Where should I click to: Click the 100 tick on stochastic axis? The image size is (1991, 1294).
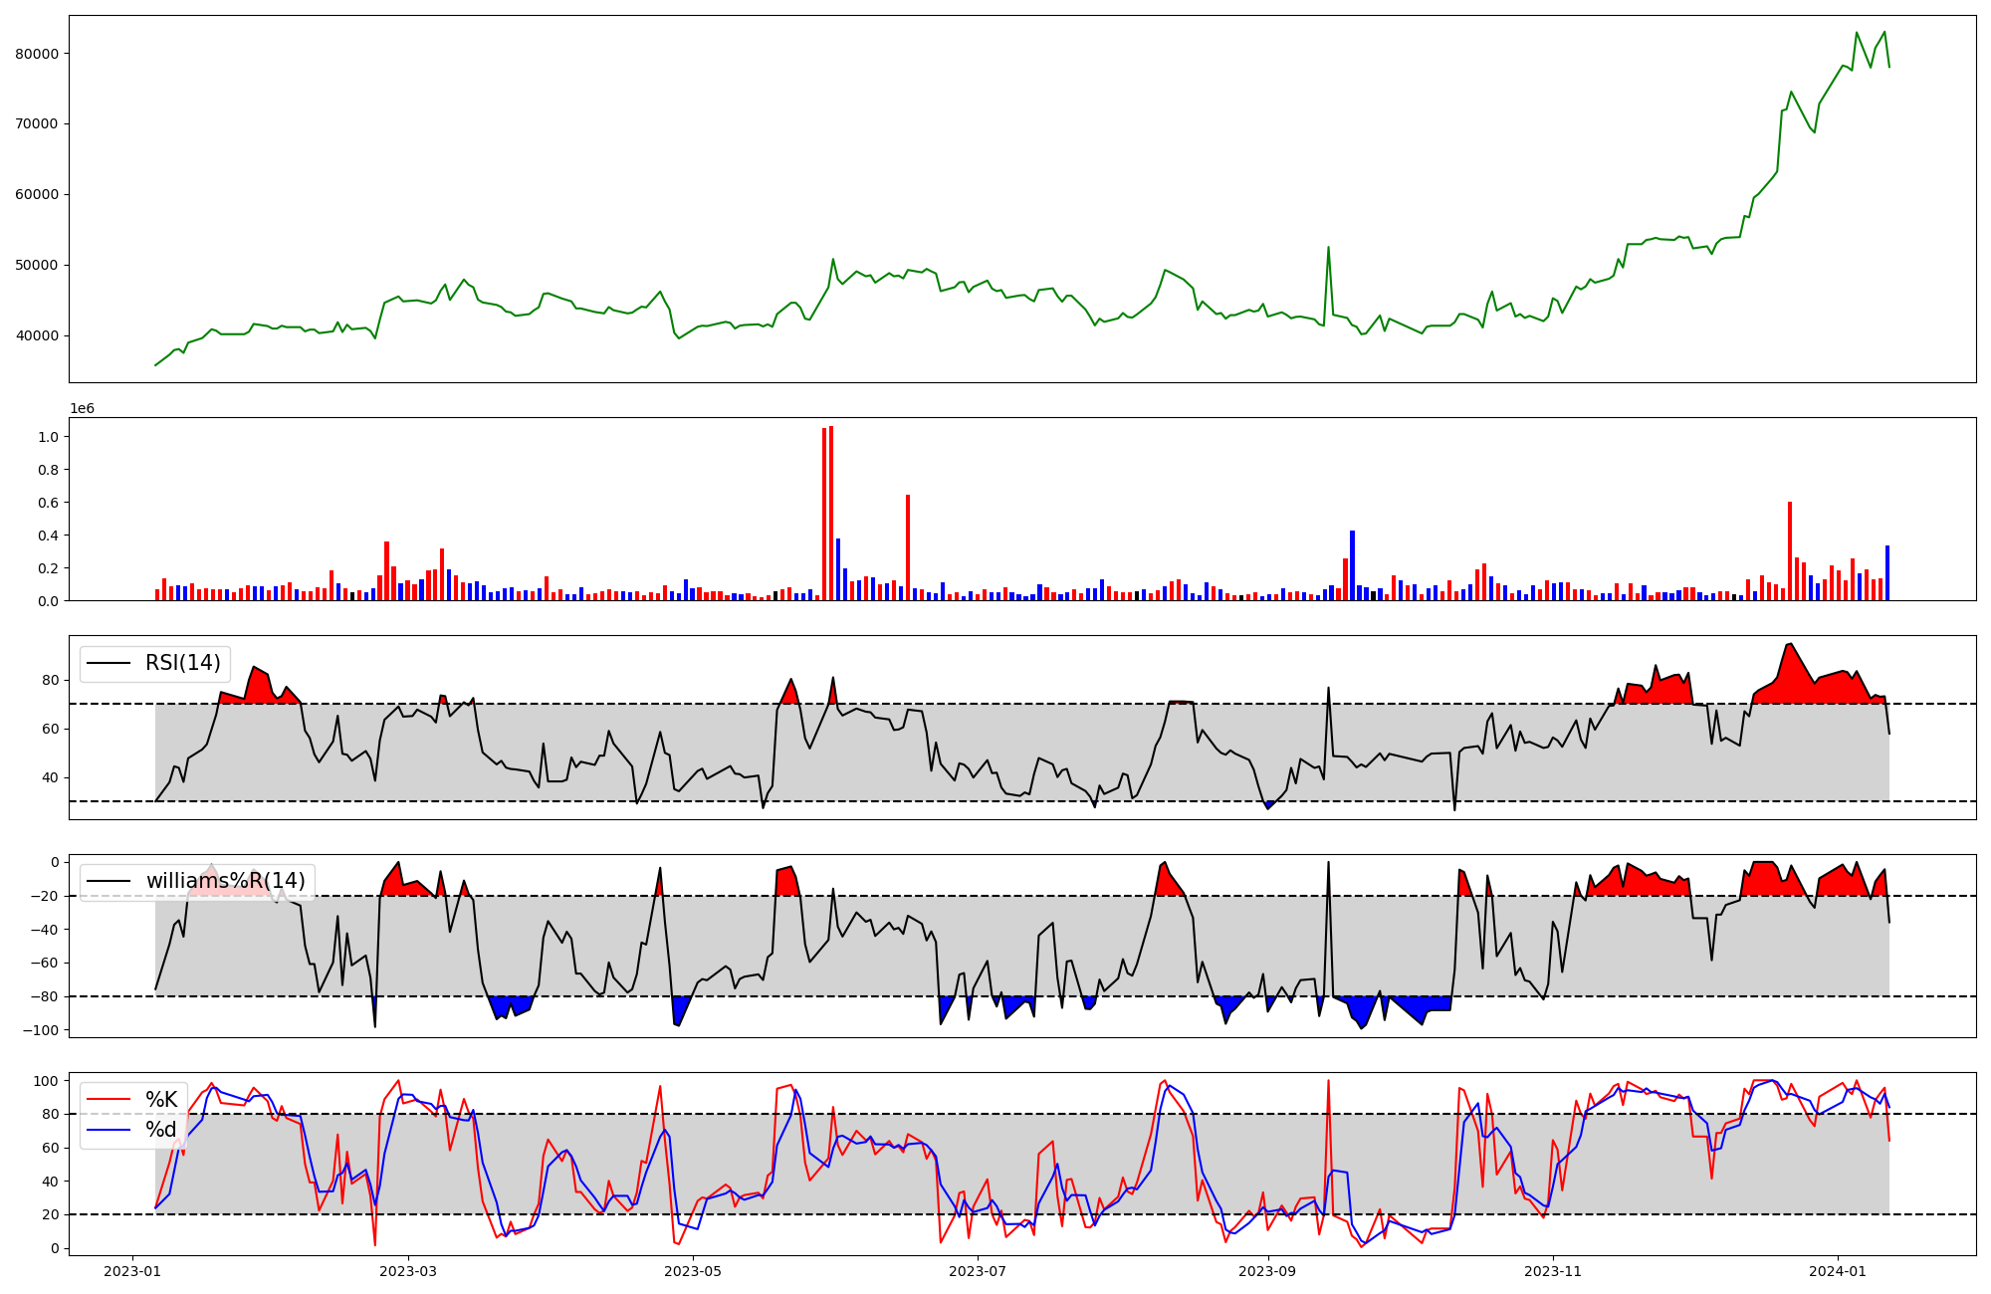(48, 1081)
